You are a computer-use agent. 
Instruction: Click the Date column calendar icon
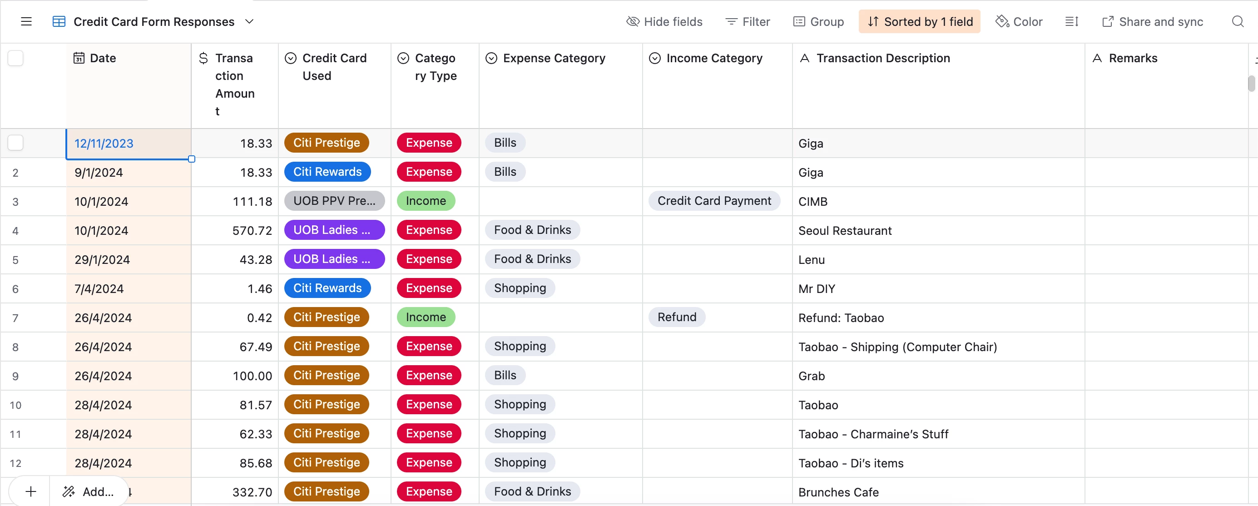(79, 58)
